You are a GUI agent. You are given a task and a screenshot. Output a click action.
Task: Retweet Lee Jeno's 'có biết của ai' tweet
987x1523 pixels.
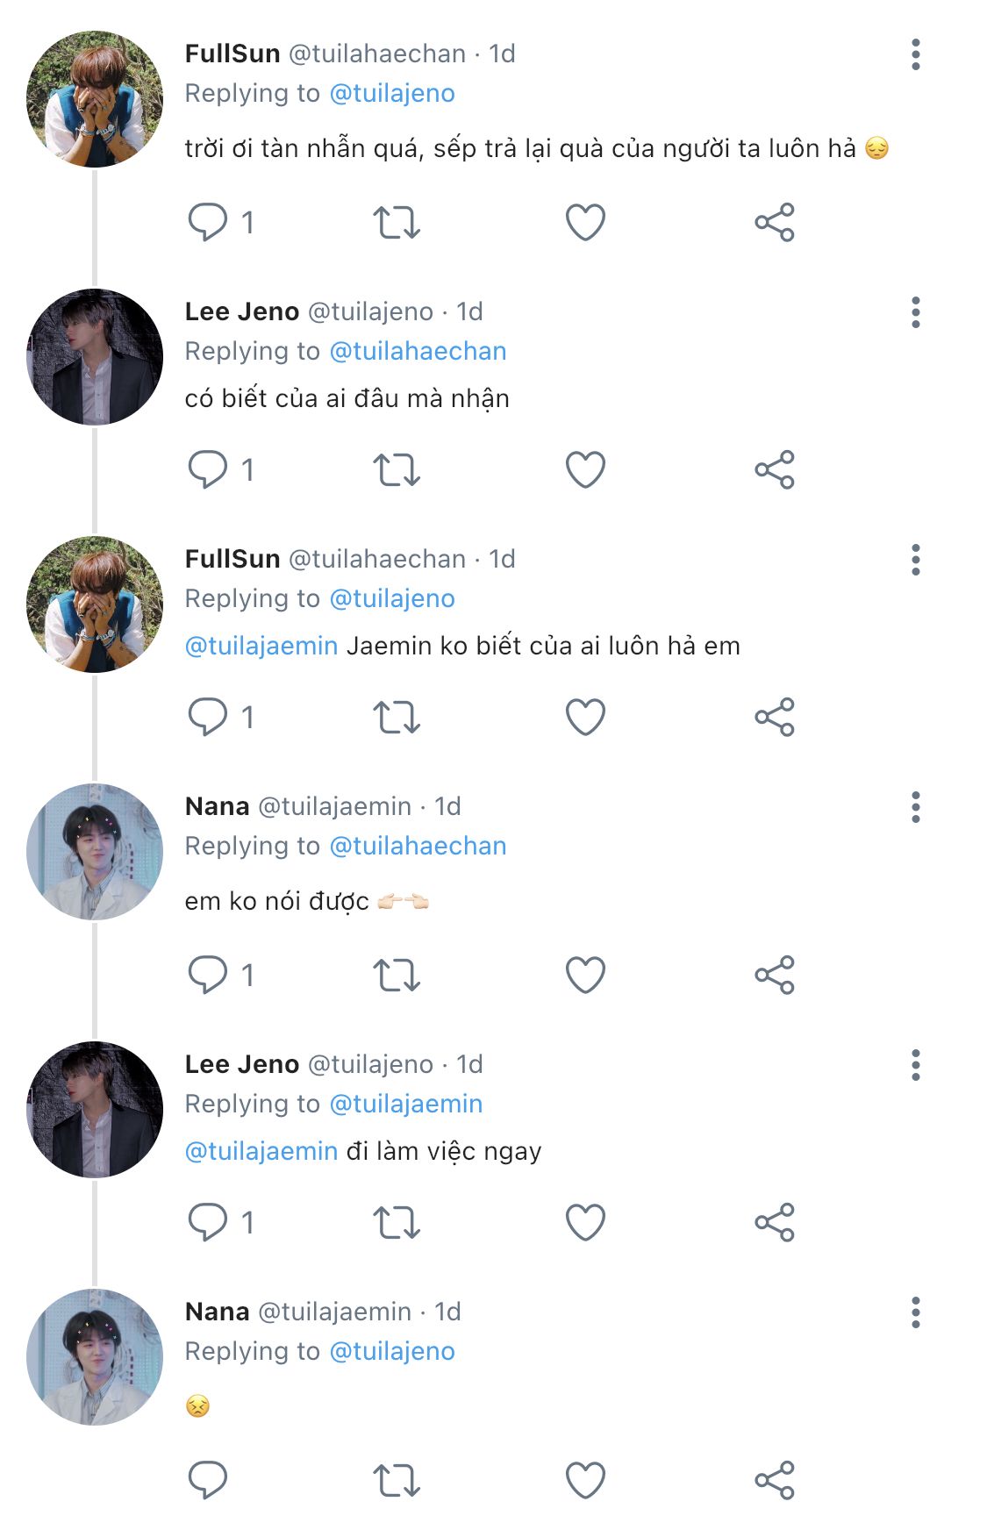click(397, 469)
